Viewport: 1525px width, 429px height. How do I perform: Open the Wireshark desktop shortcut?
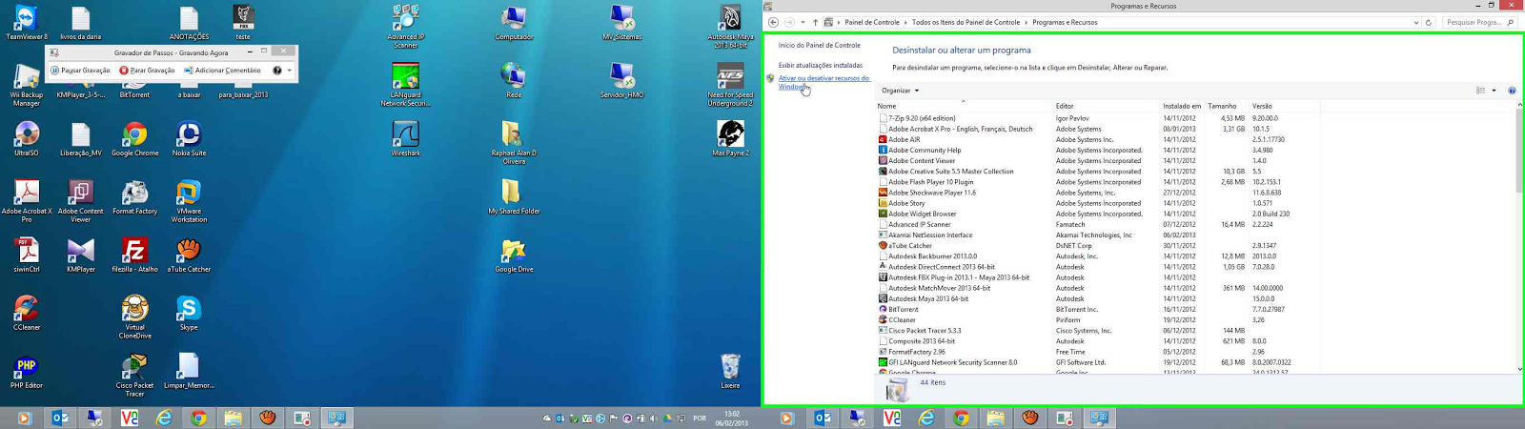pyautogui.click(x=405, y=139)
